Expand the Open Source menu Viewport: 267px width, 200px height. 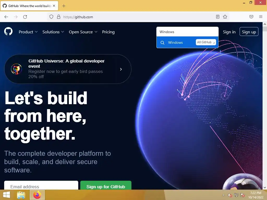(x=83, y=32)
